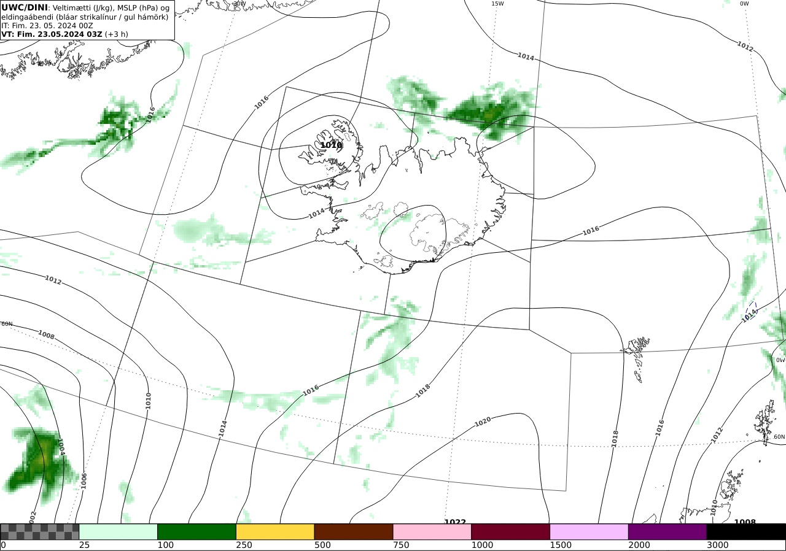Screen dimensions: 786x551
Task: Click the bold 1010 low-pressure label over the Westfjords
Action: coord(331,145)
